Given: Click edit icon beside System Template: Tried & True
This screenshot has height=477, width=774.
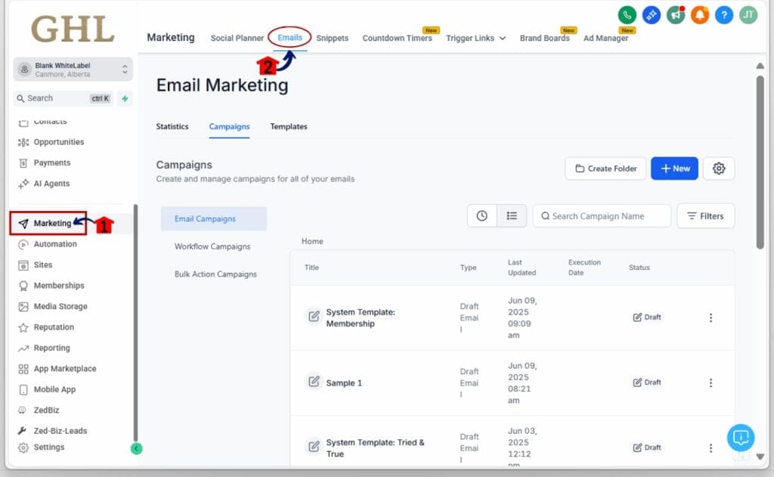Looking at the screenshot, I should pos(314,447).
